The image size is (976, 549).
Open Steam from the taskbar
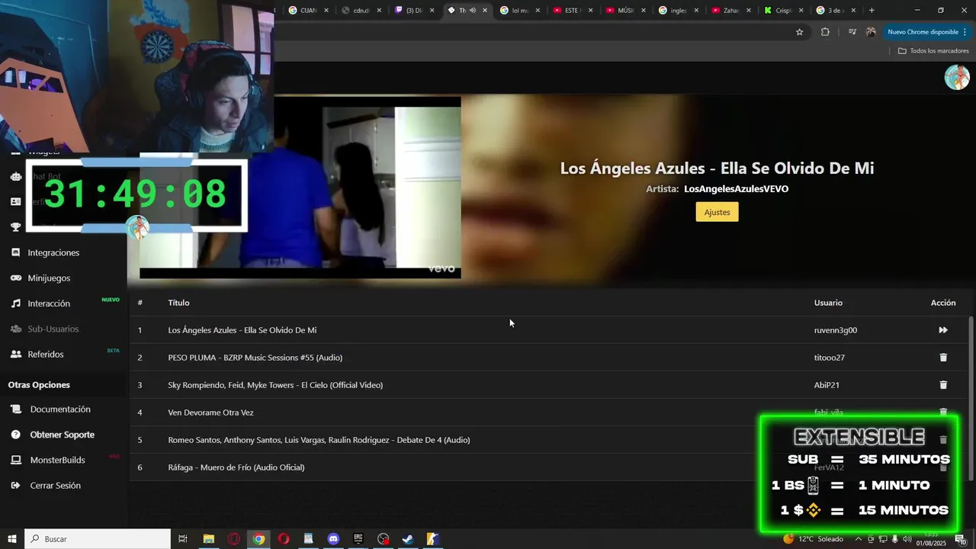tap(408, 539)
